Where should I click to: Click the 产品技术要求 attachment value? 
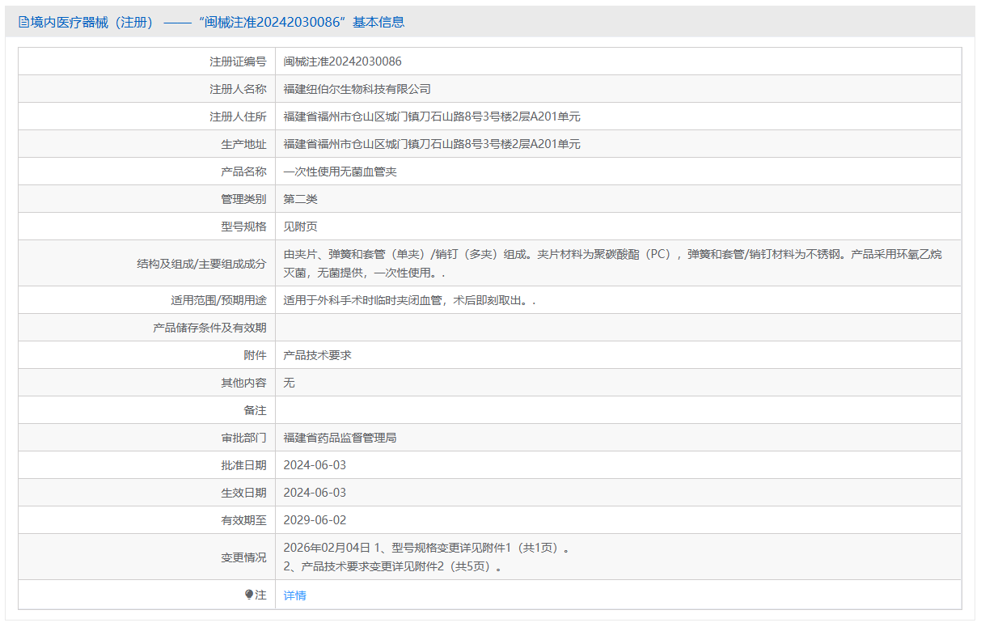click(318, 355)
